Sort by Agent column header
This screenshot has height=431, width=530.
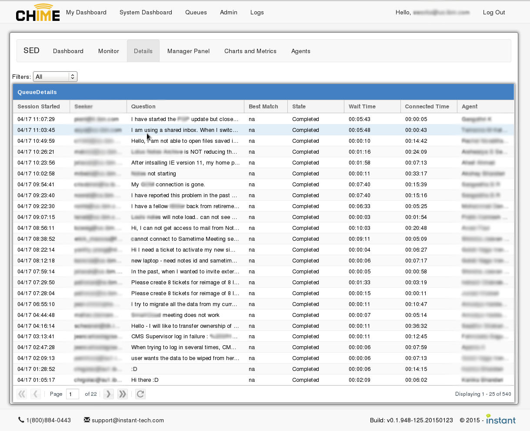pos(486,106)
